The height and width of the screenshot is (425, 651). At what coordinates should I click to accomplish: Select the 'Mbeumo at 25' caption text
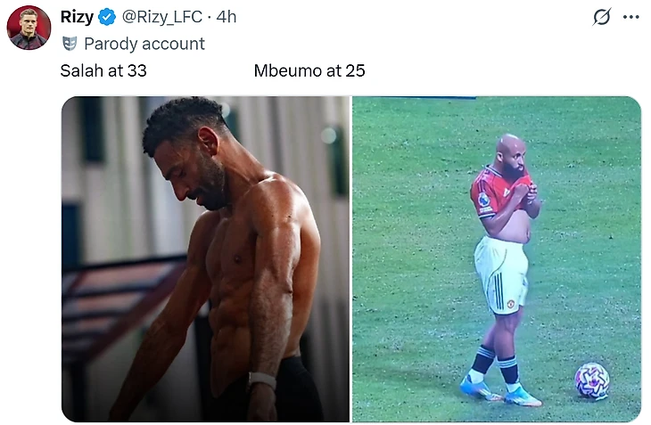(309, 71)
